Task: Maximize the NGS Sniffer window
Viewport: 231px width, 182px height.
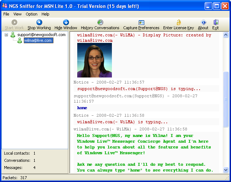Action: [x=217, y=6]
